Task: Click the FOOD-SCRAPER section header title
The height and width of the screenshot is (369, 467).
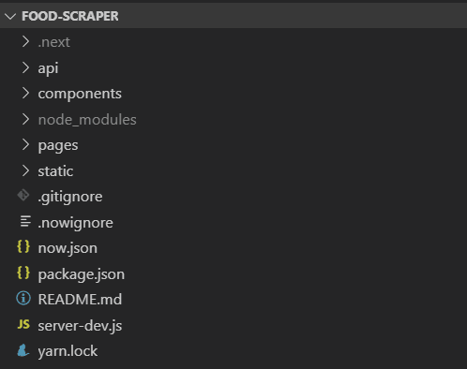Action: 70,16
